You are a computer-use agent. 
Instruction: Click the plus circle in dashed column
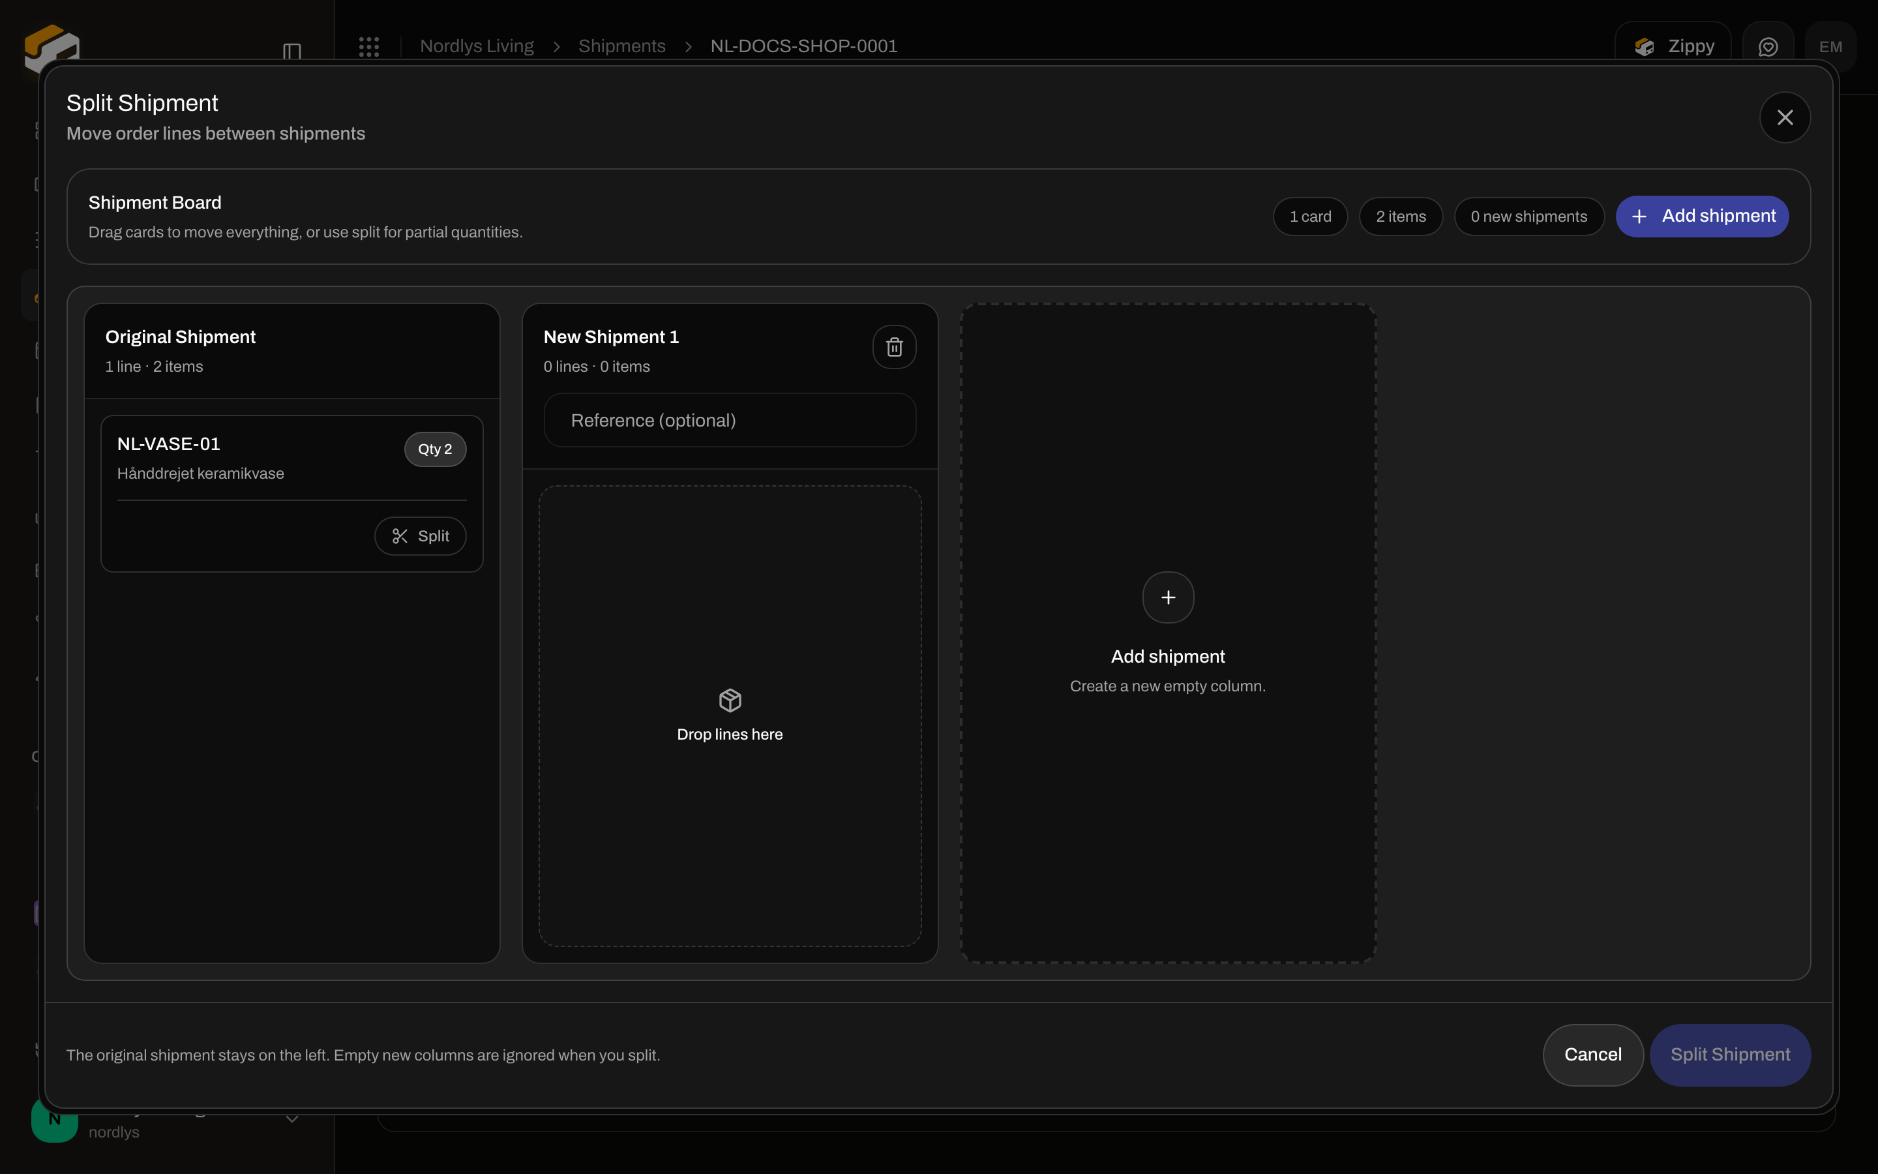1168,597
